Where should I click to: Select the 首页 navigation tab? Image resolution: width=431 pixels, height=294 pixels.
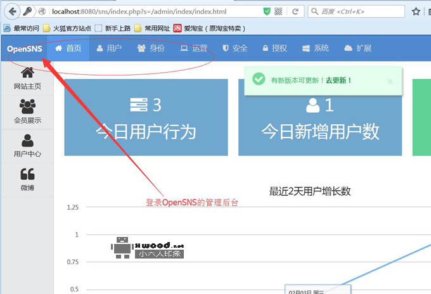(x=68, y=48)
